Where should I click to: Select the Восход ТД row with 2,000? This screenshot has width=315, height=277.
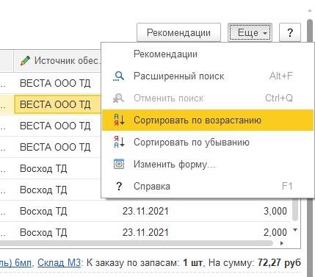point(145,232)
